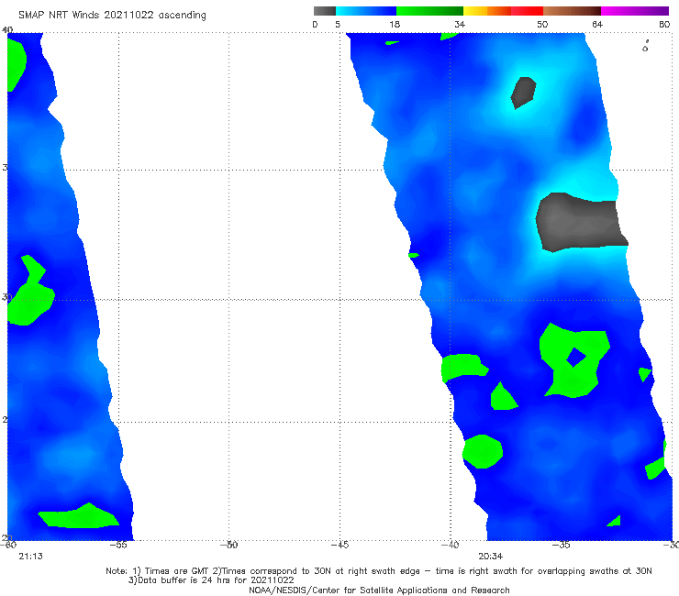Click the swath time label '21:13'

tap(30, 557)
